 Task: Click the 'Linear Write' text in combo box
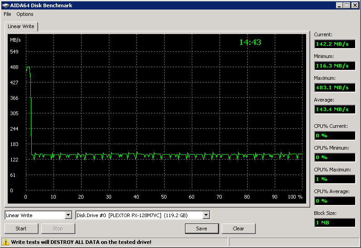(20, 215)
